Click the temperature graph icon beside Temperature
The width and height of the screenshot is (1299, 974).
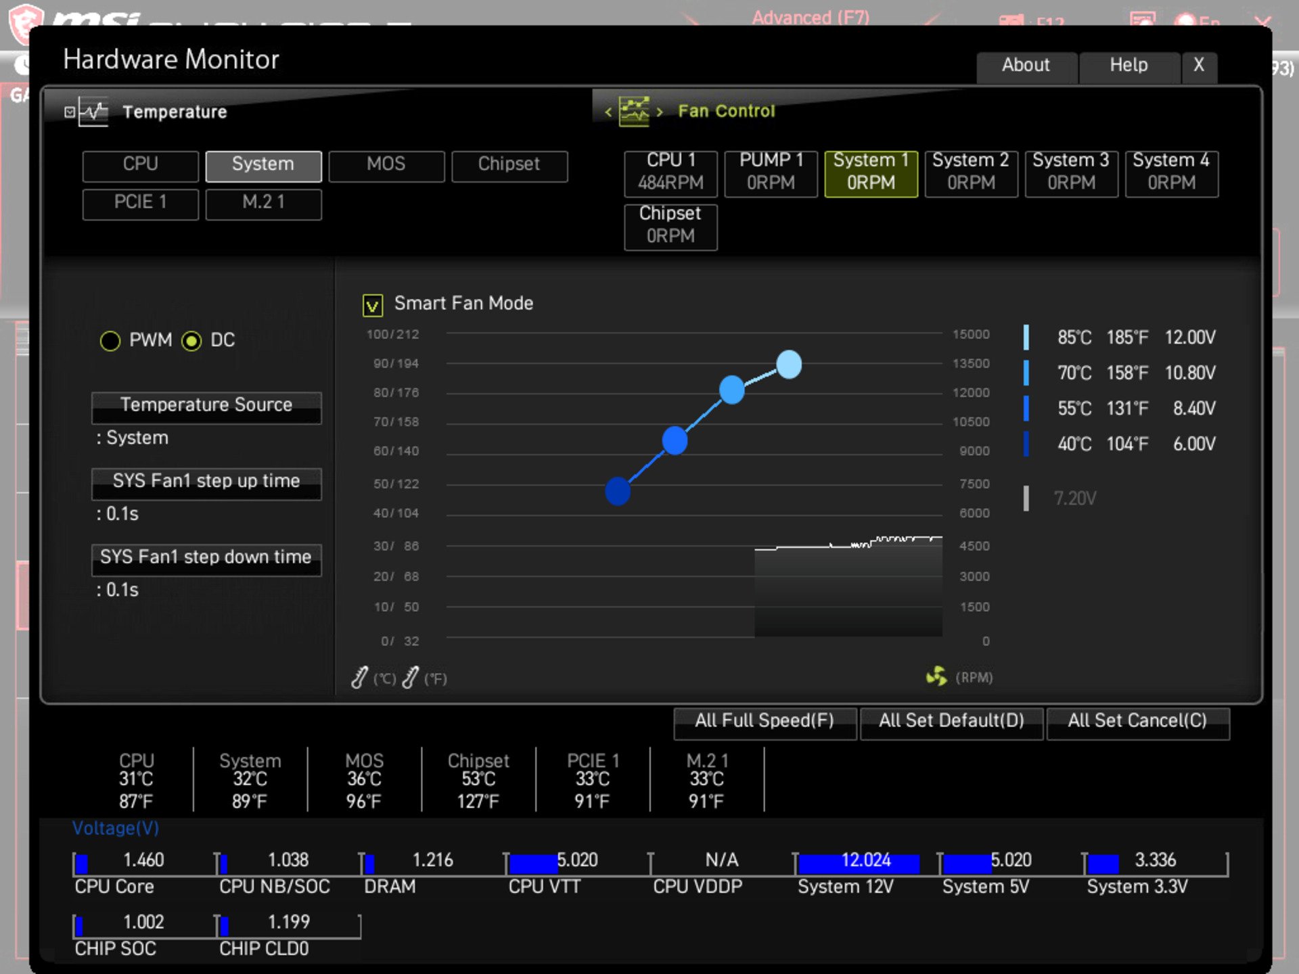tap(93, 112)
